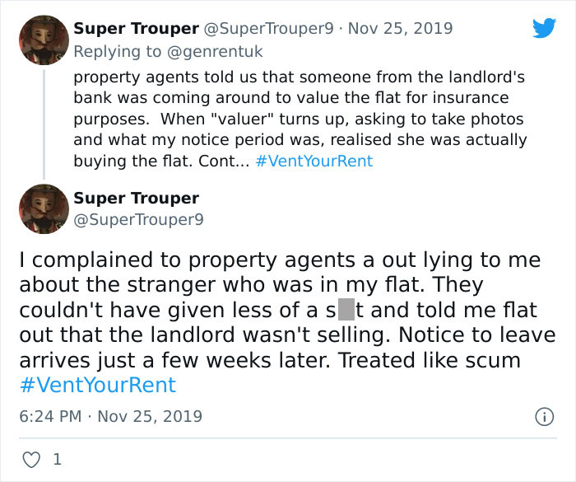Select Super Trouper name in the second tweet
Viewport: 576px width, 482px height.
click(x=136, y=198)
